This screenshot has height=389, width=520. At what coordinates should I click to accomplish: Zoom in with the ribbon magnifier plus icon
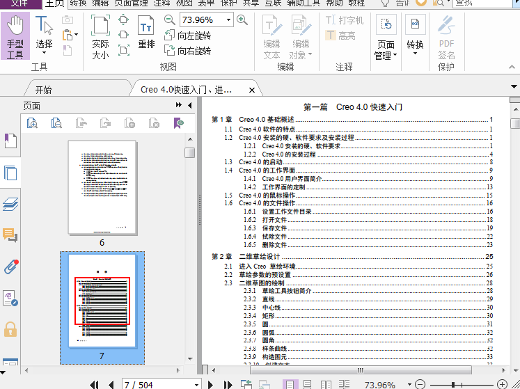pos(242,20)
